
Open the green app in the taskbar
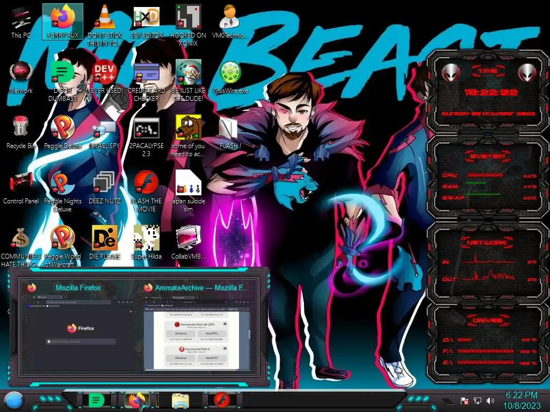[x=97, y=400]
